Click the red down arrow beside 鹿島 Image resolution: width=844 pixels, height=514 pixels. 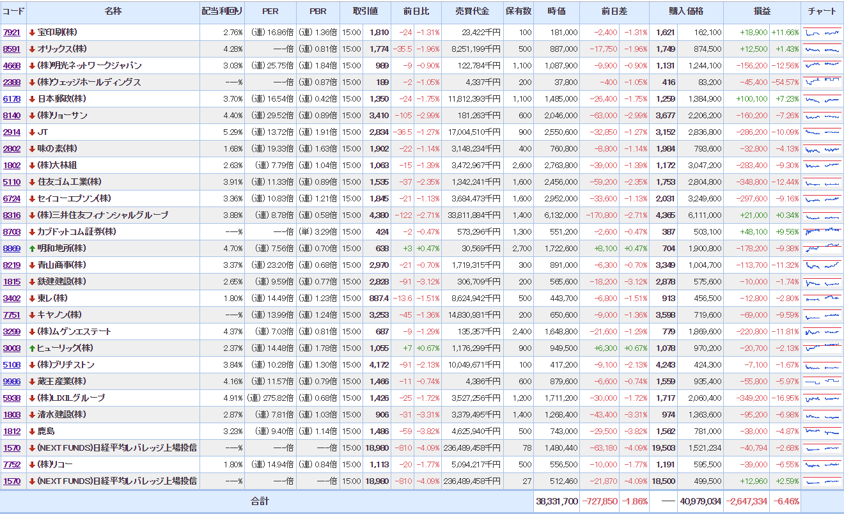(32, 432)
